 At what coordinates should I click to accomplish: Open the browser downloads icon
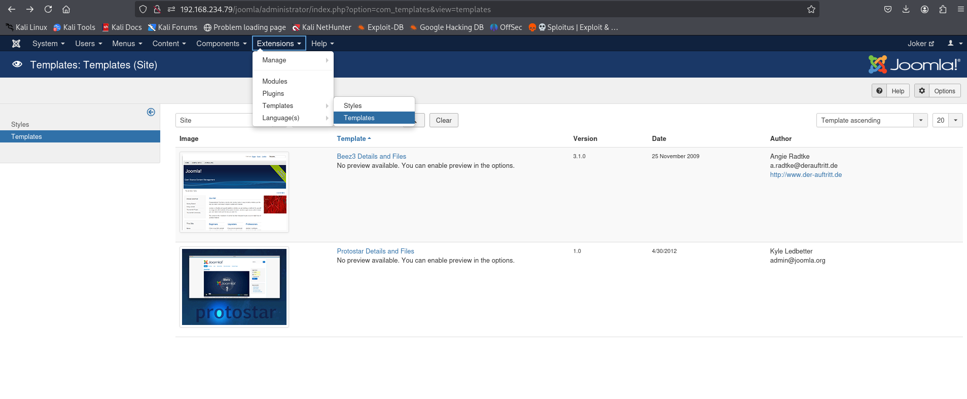click(906, 9)
